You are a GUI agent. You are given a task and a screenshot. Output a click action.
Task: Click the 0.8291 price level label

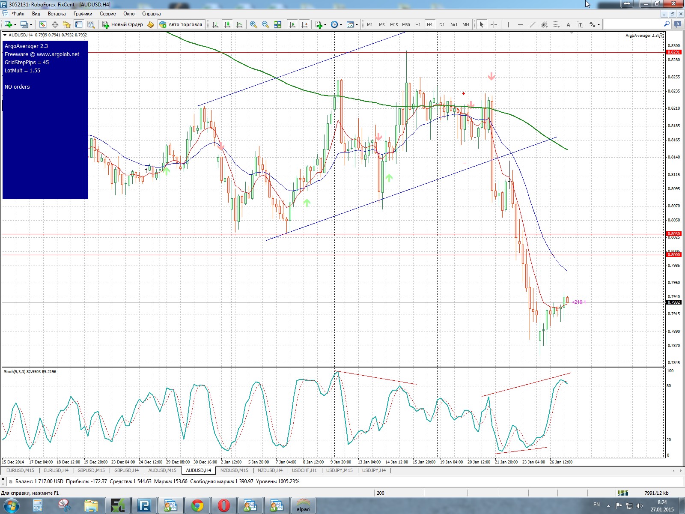[x=674, y=52]
